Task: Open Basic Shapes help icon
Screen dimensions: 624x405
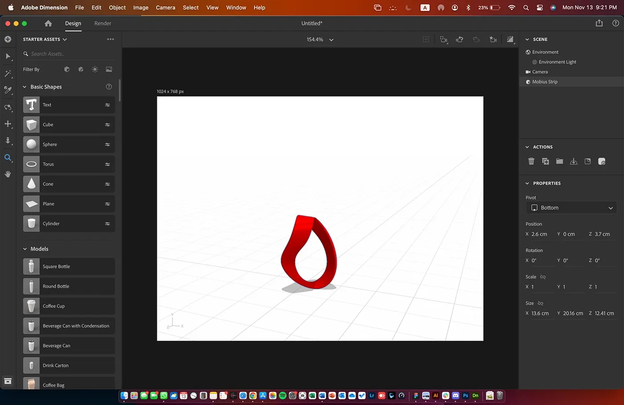Action: coord(109,87)
